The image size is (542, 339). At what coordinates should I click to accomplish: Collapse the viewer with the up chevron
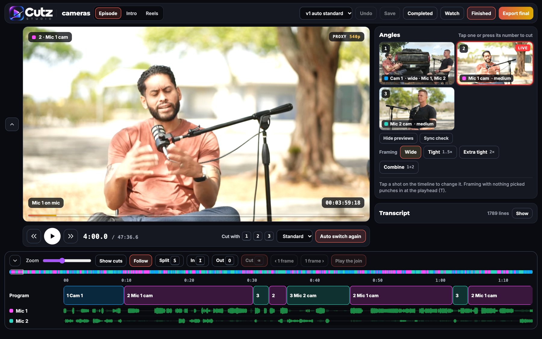(12, 124)
